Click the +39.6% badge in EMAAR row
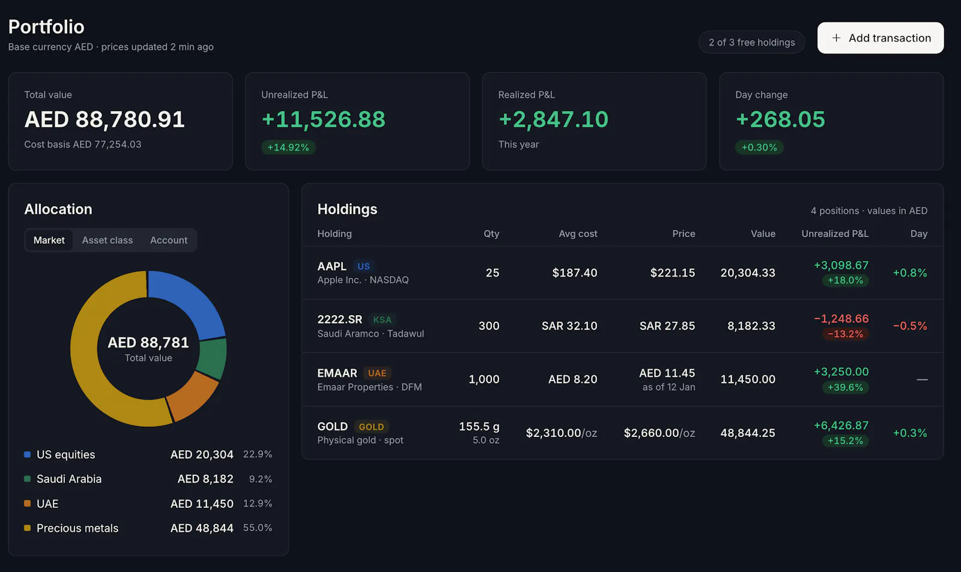 point(845,387)
